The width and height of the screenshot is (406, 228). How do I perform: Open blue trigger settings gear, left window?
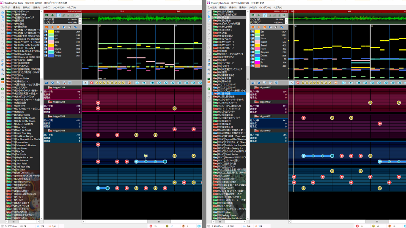click(x=52, y=83)
